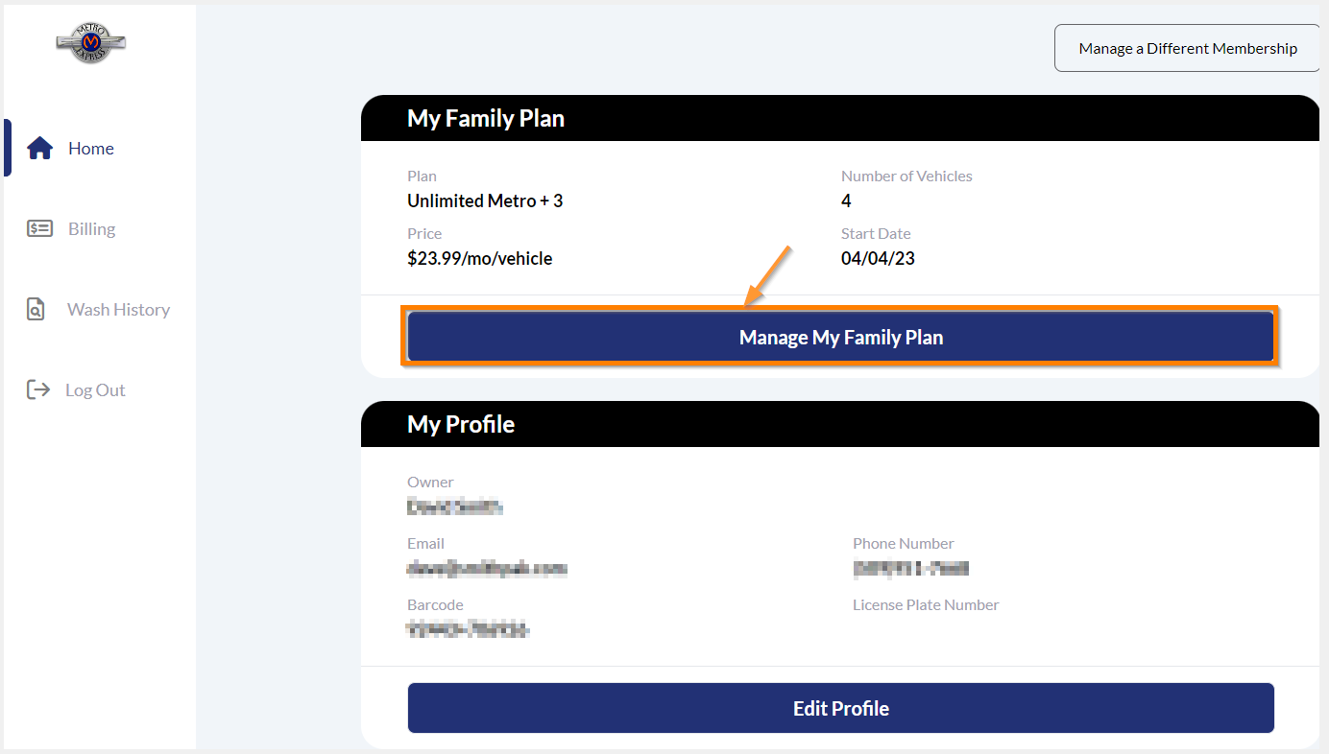Click Manage a Different Membership
1329x754 pixels.
click(x=1187, y=48)
